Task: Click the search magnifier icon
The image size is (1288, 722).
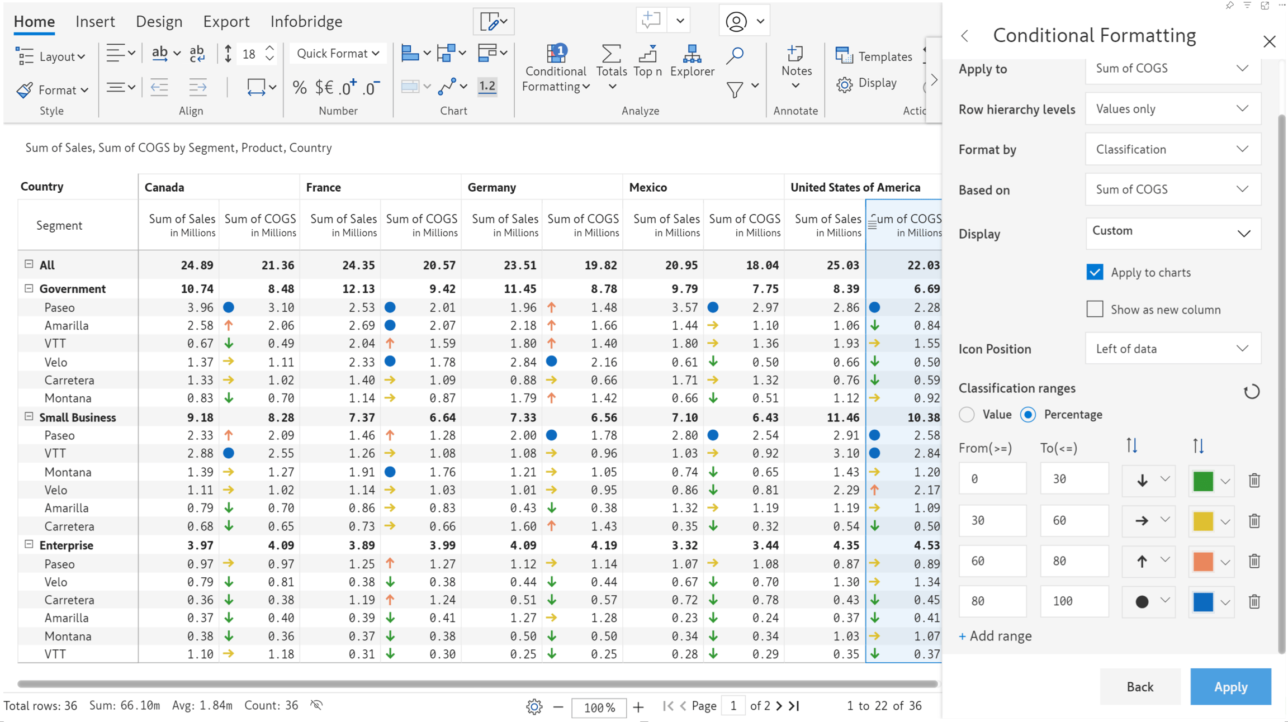Action: click(x=735, y=55)
